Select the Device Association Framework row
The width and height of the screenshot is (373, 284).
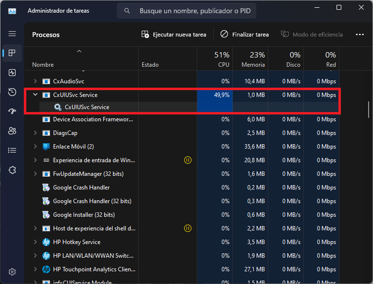point(182,119)
